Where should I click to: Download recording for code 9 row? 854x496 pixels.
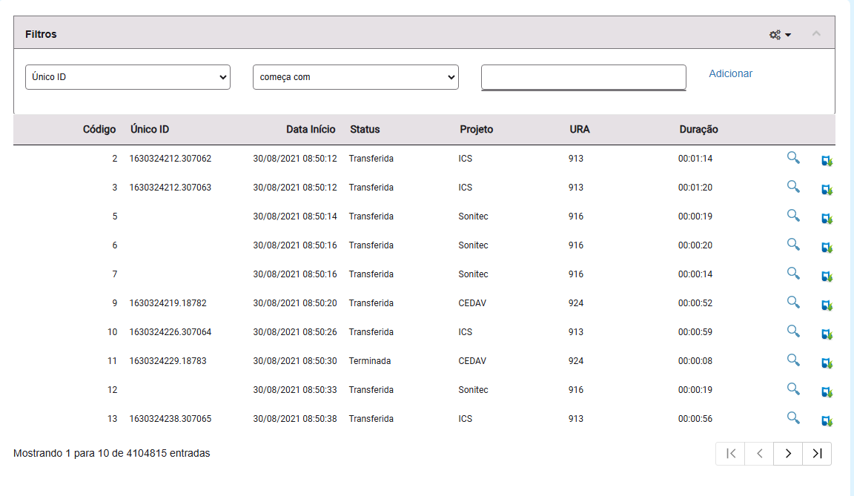click(x=827, y=305)
